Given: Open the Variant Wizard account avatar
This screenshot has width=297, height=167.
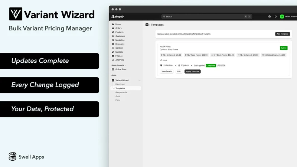Looking at the screenshot, I should (x=282, y=17).
